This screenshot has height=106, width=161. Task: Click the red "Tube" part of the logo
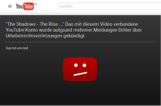[x=28, y=6]
